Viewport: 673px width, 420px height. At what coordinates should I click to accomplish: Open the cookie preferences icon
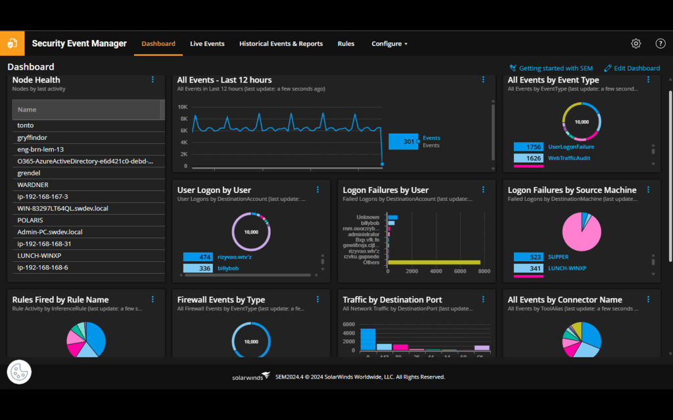coord(19,371)
